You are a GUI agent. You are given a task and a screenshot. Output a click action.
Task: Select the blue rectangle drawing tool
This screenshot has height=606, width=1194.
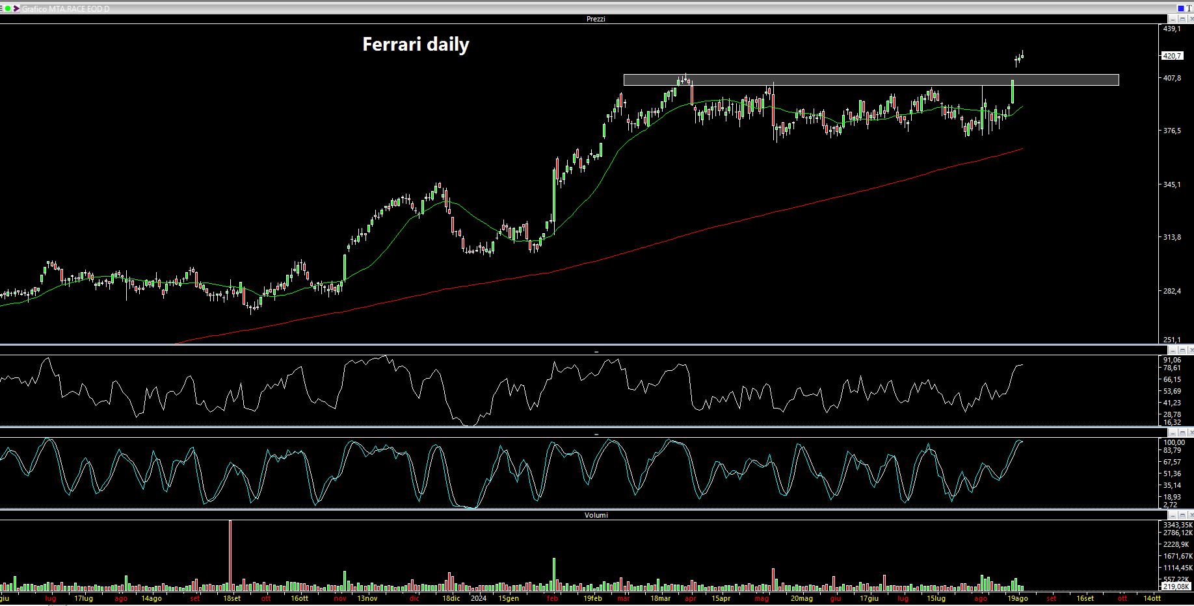1181,8
